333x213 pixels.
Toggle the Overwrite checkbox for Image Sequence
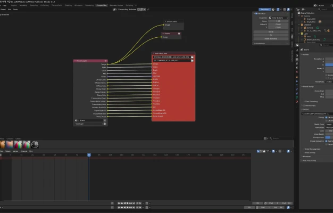point(327,141)
